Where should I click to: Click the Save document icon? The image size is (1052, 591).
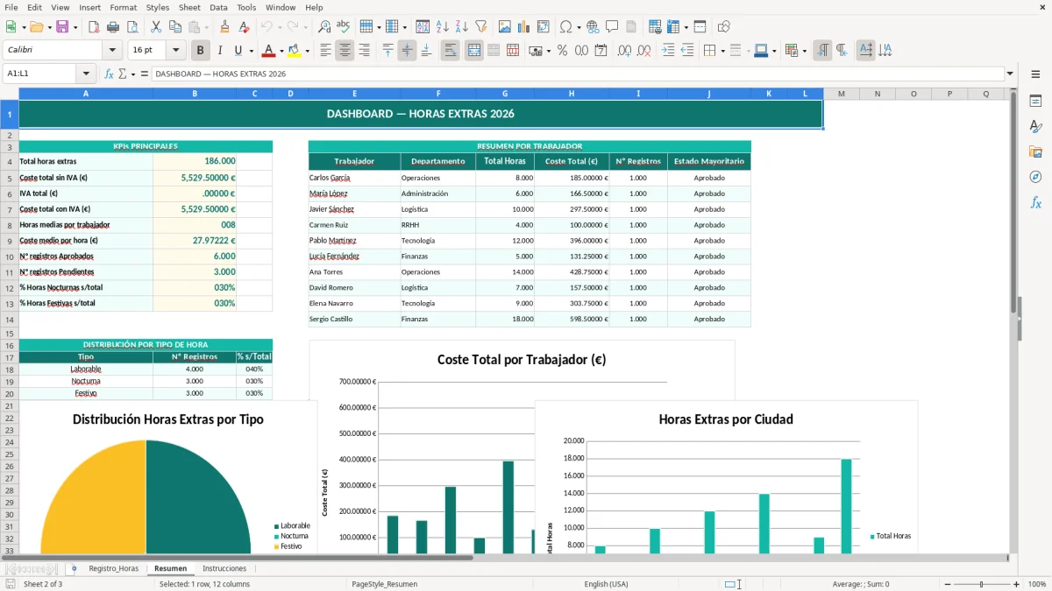coord(62,27)
